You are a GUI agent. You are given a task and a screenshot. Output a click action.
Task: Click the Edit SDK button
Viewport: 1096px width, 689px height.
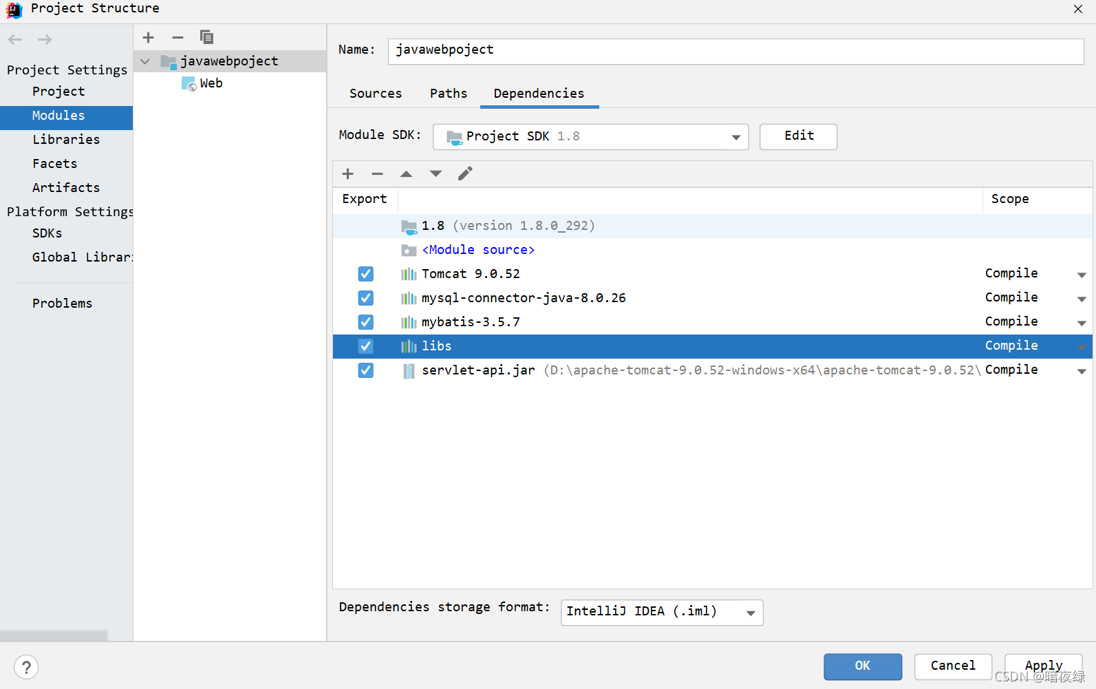pyautogui.click(x=799, y=136)
